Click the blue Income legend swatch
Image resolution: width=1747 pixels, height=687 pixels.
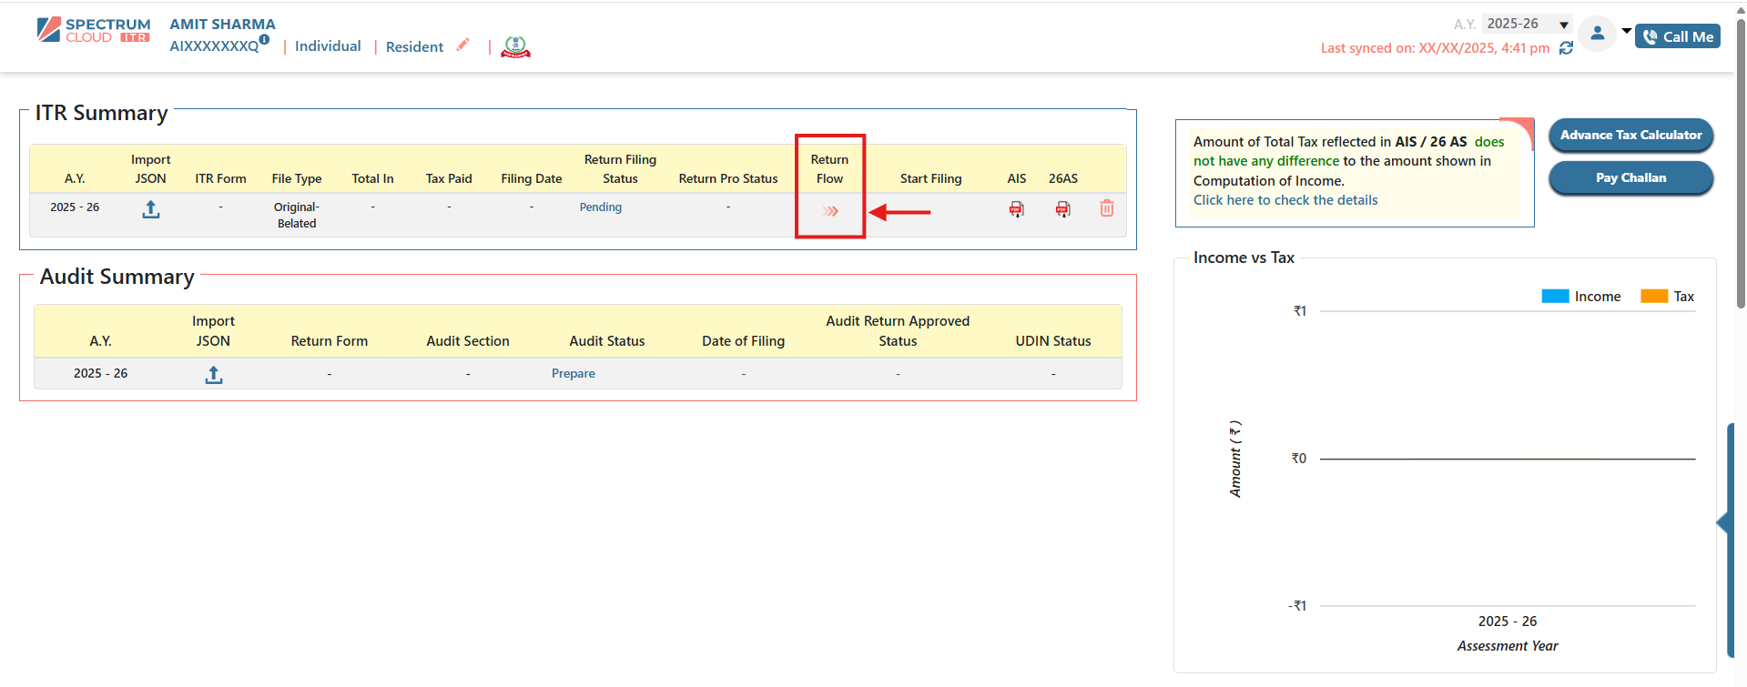click(1555, 297)
